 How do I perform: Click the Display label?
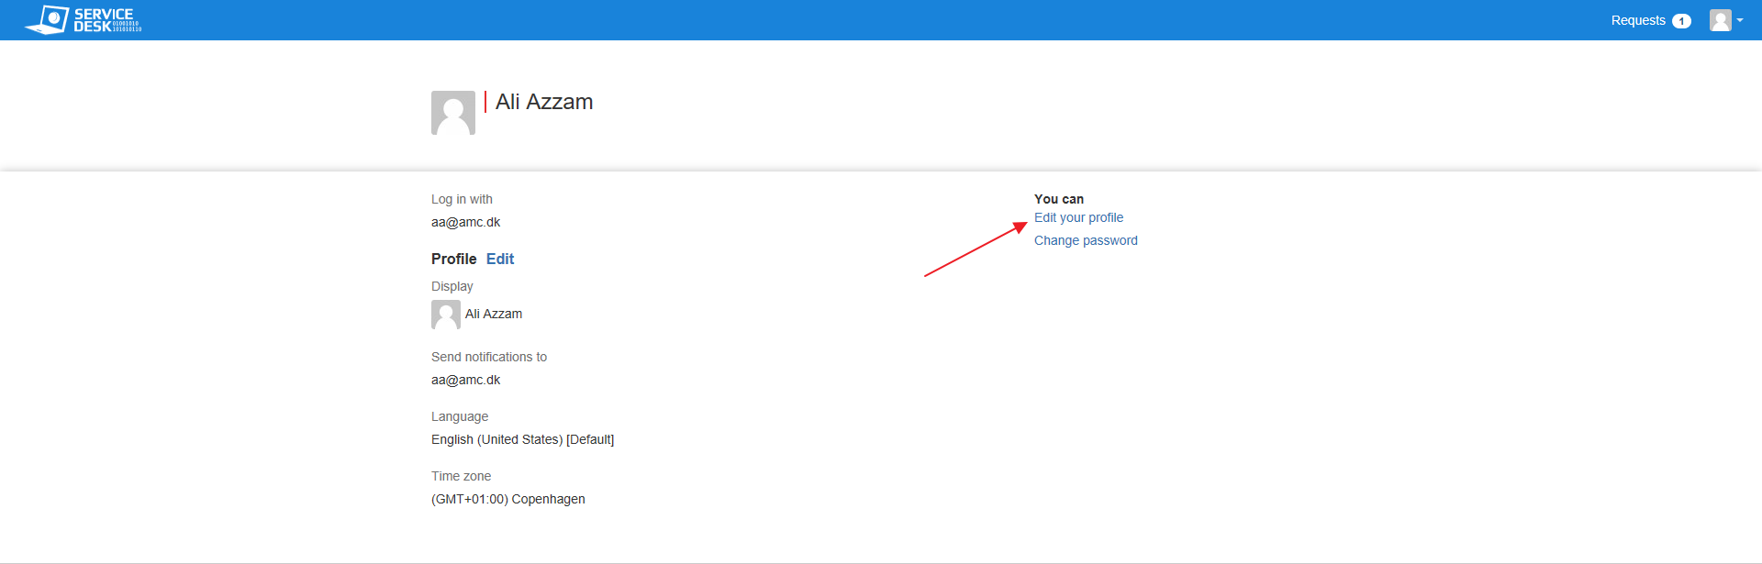(452, 286)
